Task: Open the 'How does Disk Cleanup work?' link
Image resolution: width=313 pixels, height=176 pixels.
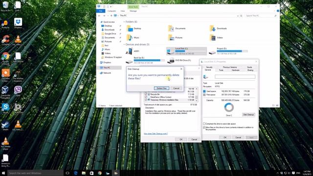Action: pyautogui.click(x=156, y=133)
